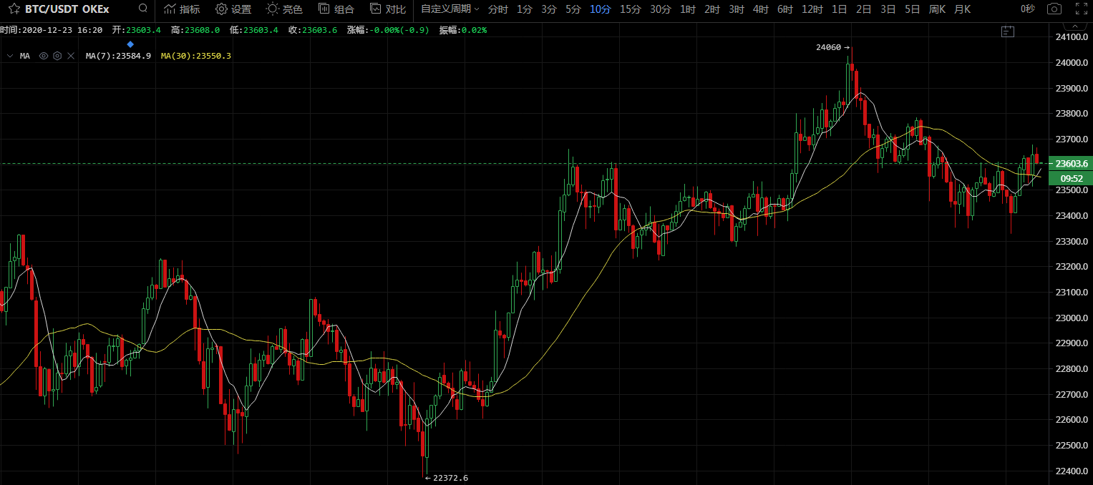Select the 3时 interval
1093x485 pixels.
737,9
